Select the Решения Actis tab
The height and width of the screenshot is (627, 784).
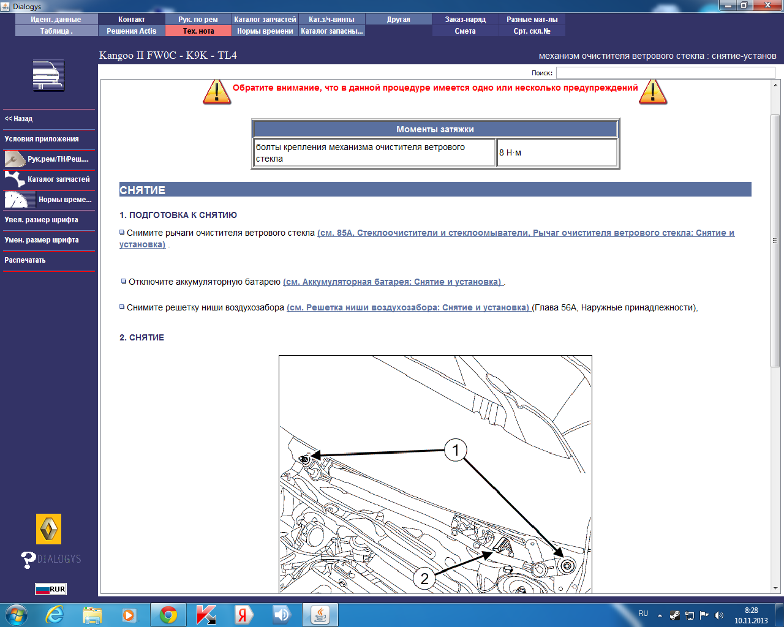tap(131, 31)
